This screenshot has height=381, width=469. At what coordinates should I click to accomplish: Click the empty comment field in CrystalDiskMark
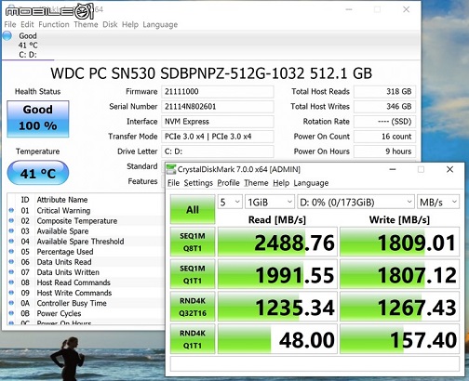[315, 363]
